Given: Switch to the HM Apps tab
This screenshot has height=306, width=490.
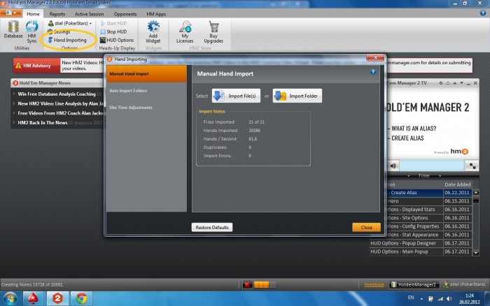Looking at the screenshot, I should (156, 14).
